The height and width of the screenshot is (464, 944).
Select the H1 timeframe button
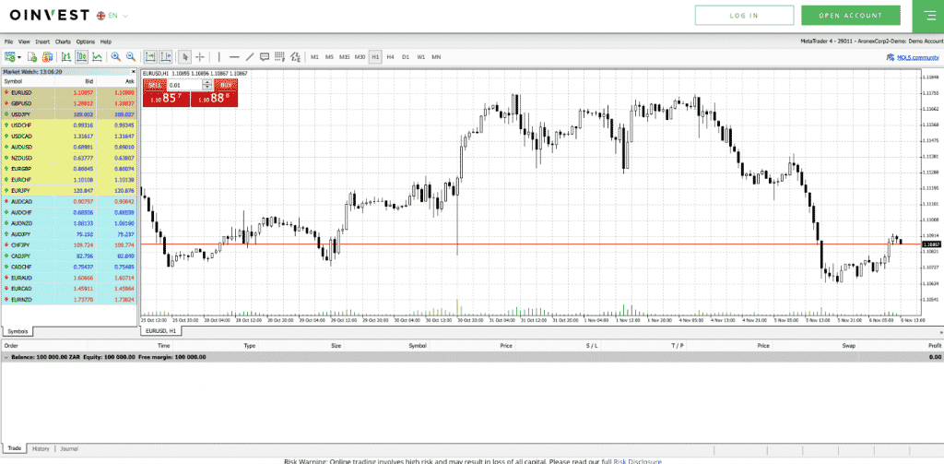pyautogui.click(x=375, y=56)
